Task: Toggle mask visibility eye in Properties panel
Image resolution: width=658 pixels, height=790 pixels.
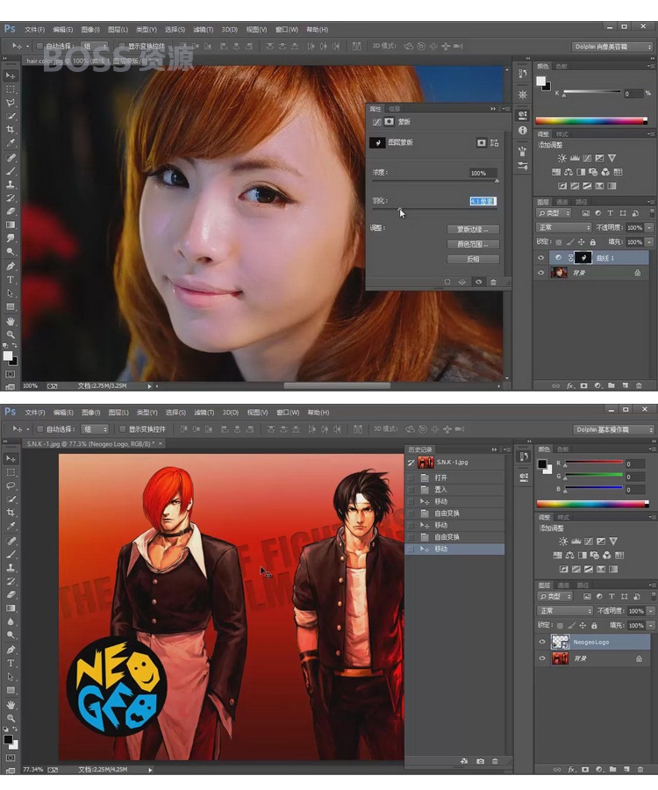Action: [479, 282]
